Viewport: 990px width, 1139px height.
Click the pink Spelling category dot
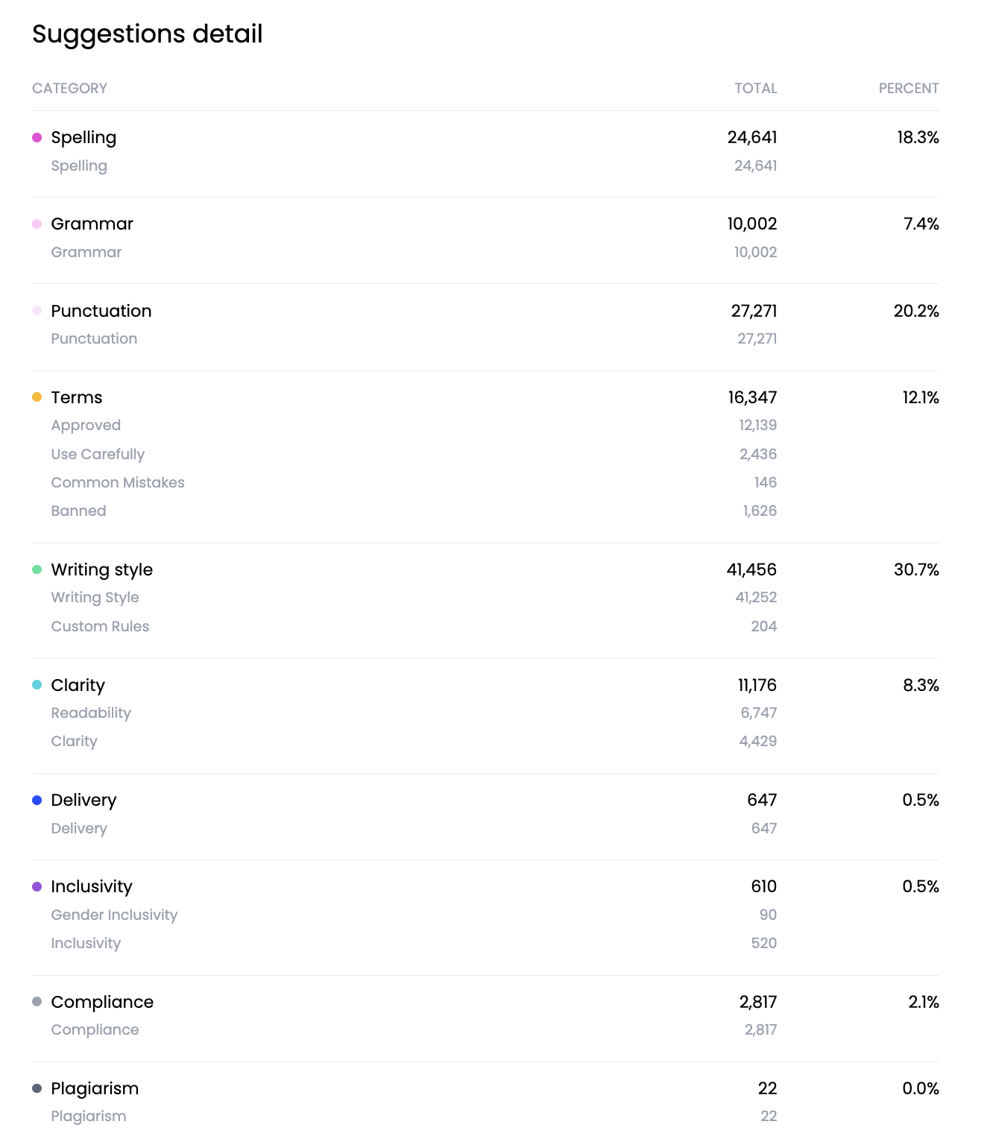(x=37, y=137)
